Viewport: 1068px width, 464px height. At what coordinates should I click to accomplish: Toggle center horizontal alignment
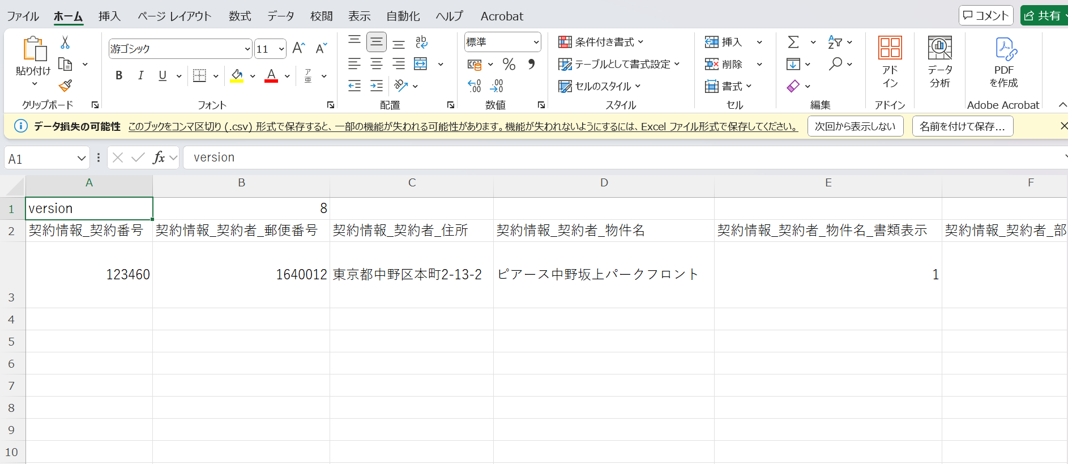377,63
